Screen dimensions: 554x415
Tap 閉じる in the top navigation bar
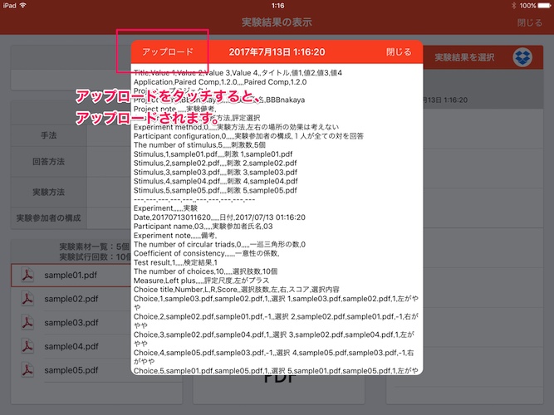point(529,22)
